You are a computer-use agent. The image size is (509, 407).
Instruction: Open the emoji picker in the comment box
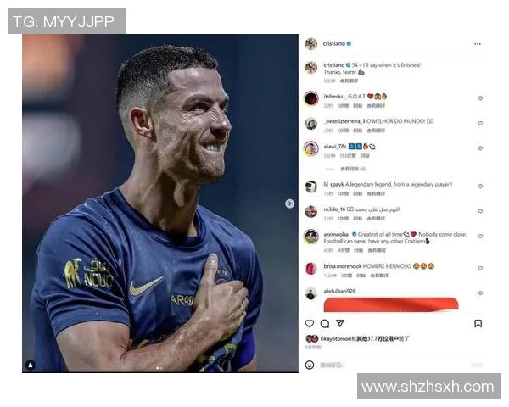pyautogui.click(x=310, y=365)
